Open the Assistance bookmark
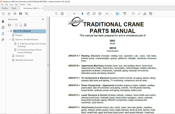 tap(20, 56)
